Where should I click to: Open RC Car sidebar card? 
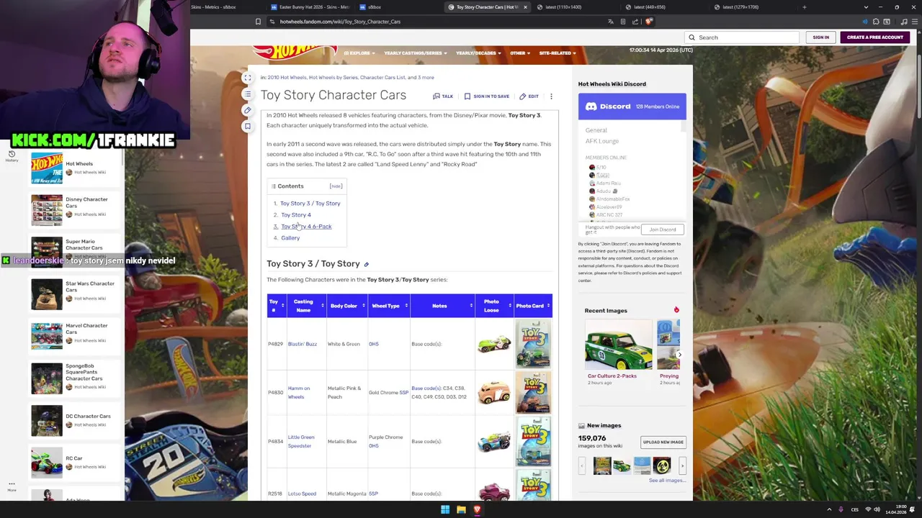[x=76, y=463]
